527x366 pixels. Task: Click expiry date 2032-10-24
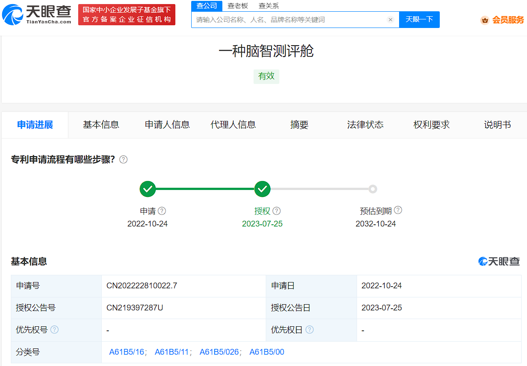point(376,224)
